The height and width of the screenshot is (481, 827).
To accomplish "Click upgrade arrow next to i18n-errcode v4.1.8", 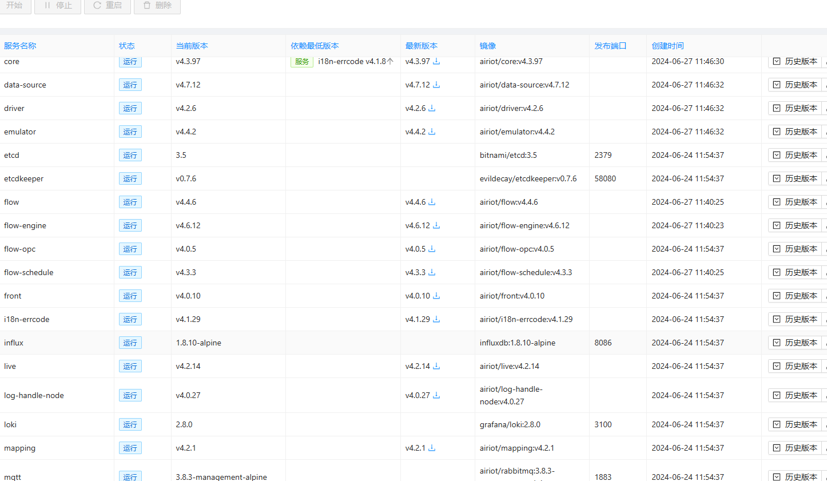I will tap(391, 61).
